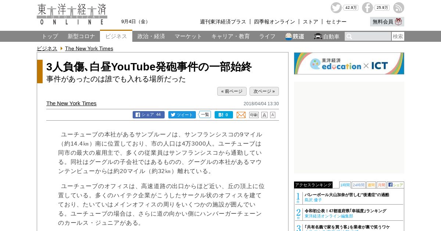Show 週間 access ranking
This screenshot has width=441, height=231.
(x=371, y=185)
